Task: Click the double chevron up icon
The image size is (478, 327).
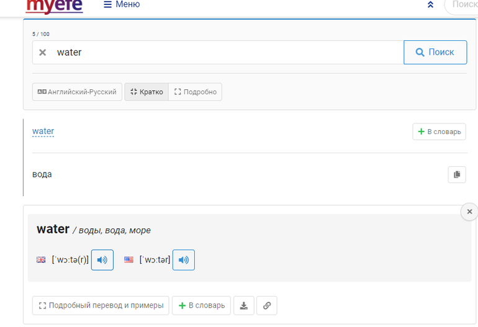Action: (430, 5)
